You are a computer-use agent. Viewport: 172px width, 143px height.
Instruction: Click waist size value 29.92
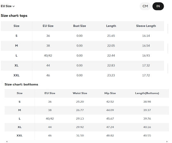click(80, 127)
